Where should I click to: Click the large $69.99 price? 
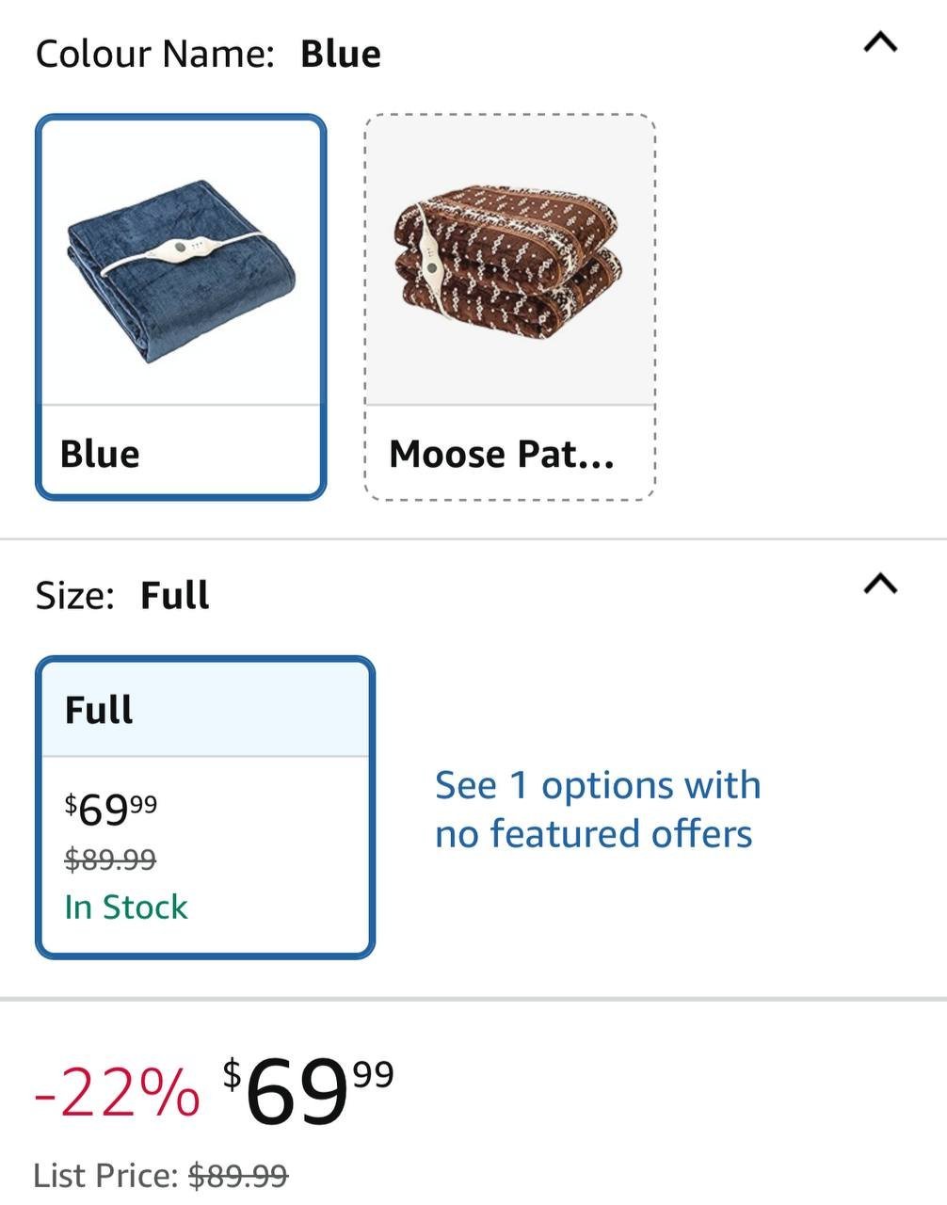coord(309,1090)
